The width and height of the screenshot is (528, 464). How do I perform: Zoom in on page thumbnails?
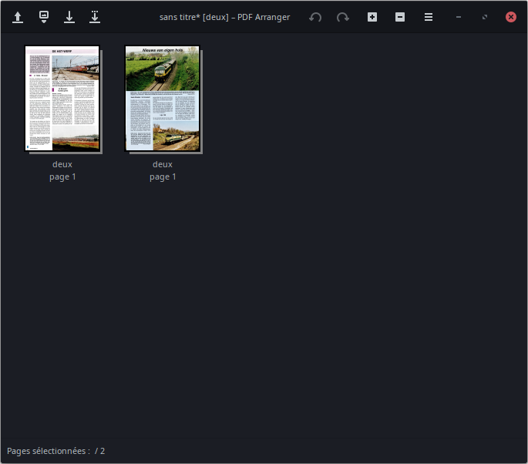372,17
